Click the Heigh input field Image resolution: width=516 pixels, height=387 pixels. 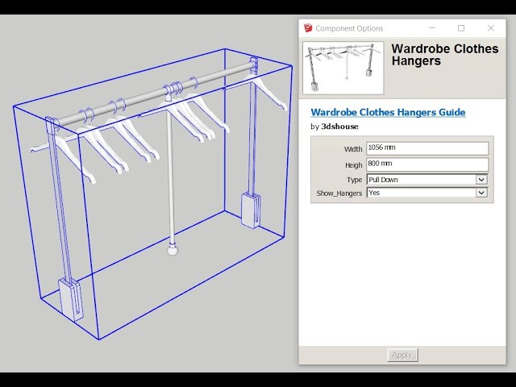pos(427,164)
